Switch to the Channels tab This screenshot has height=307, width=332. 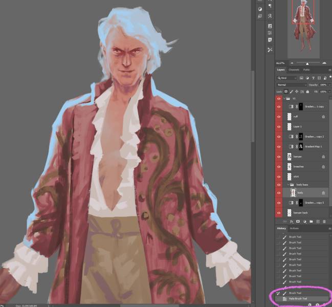tap(294, 70)
